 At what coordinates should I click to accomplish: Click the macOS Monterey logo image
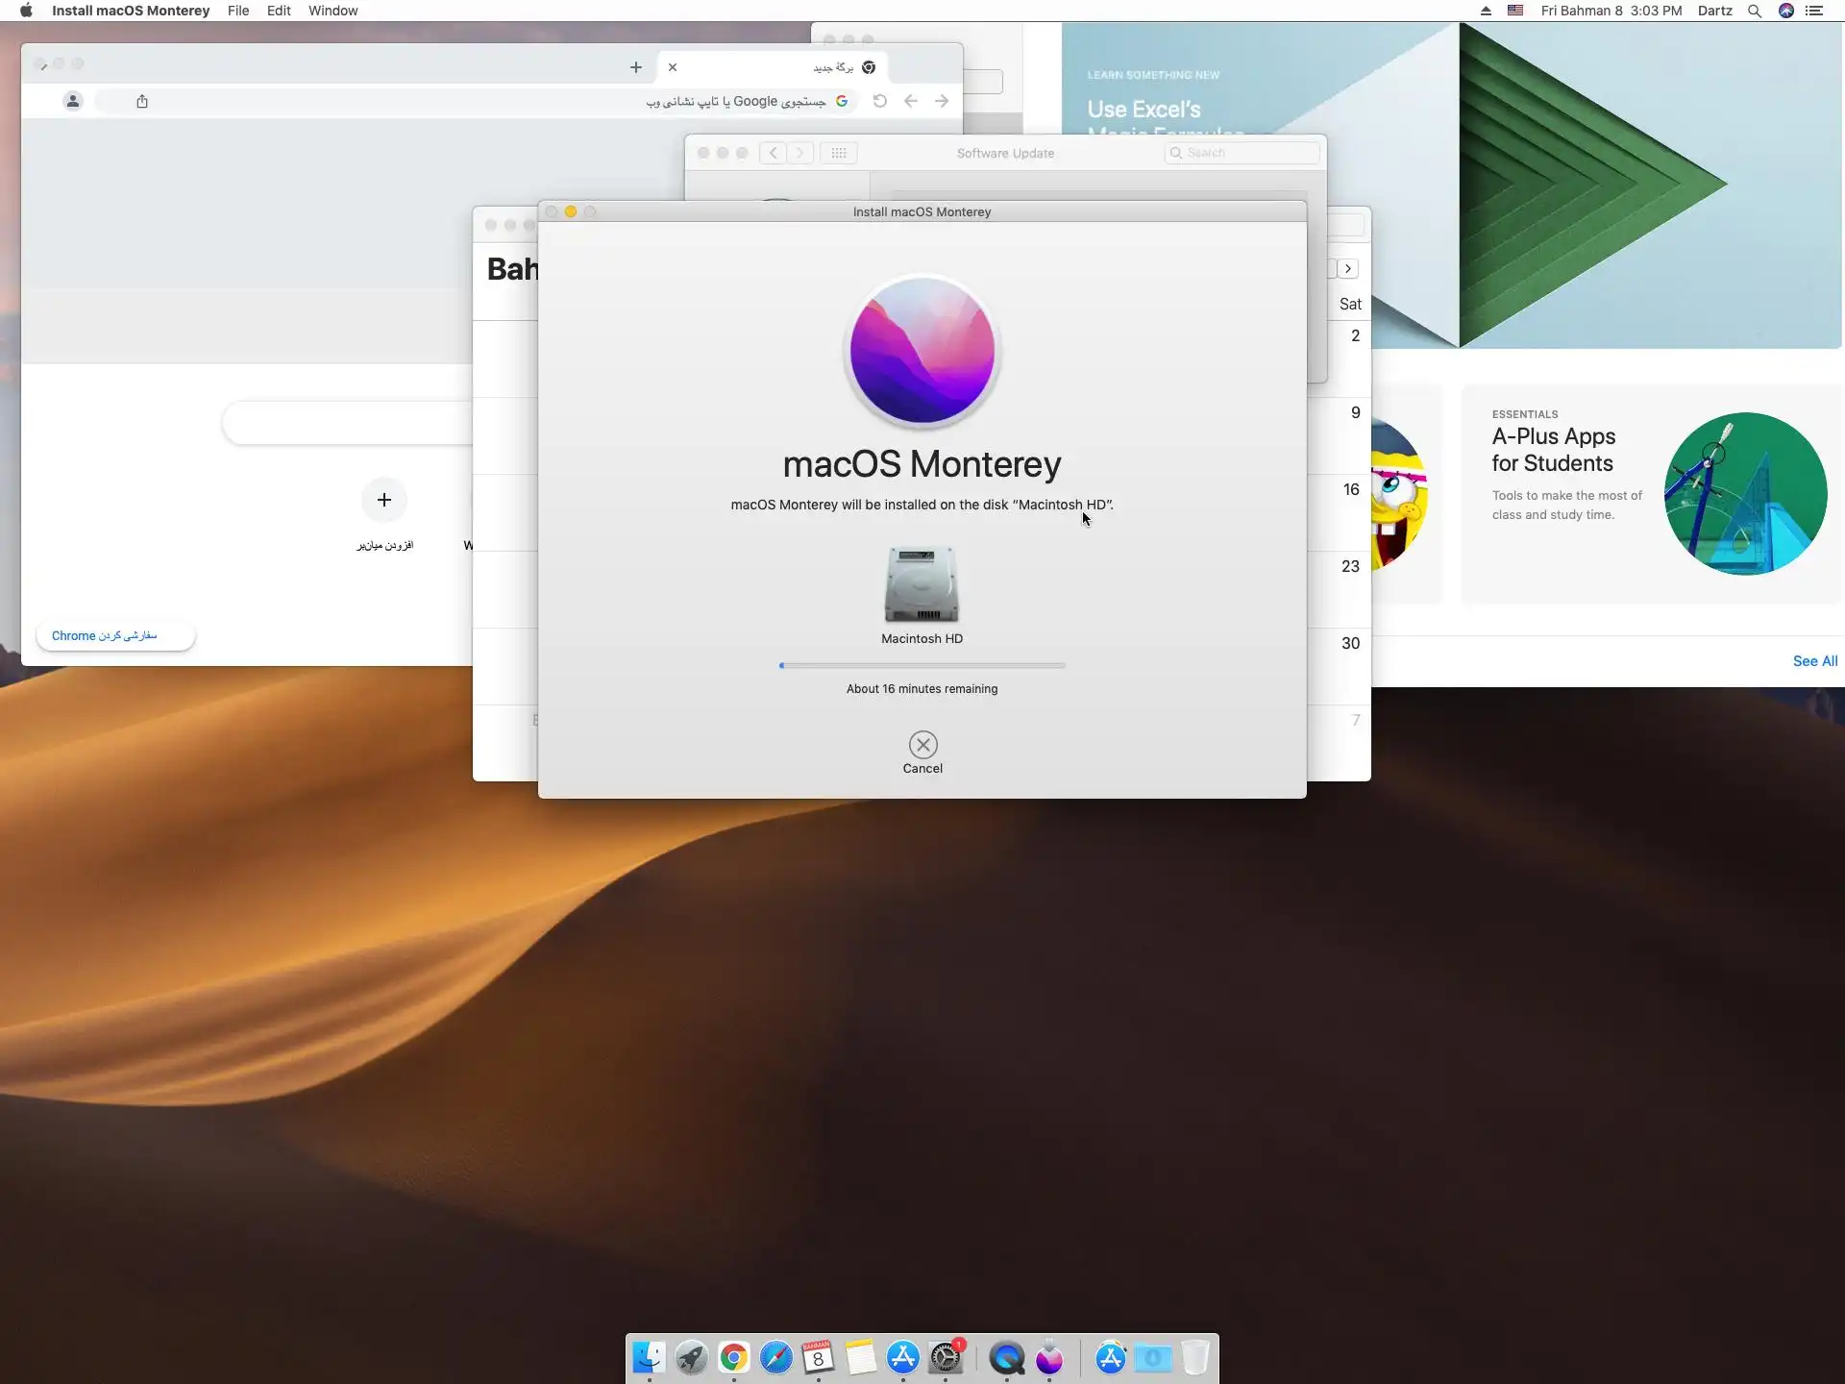pos(922,351)
